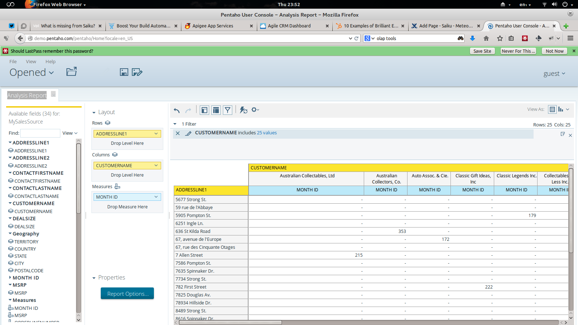Collapse the 1 Filter section
The image size is (578, 325).
click(x=175, y=124)
